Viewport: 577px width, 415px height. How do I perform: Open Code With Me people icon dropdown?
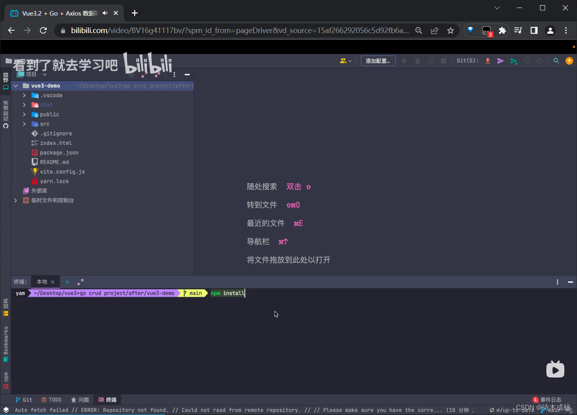pos(345,61)
